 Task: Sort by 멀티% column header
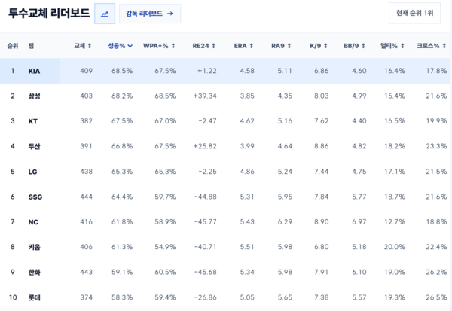tap(392, 46)
